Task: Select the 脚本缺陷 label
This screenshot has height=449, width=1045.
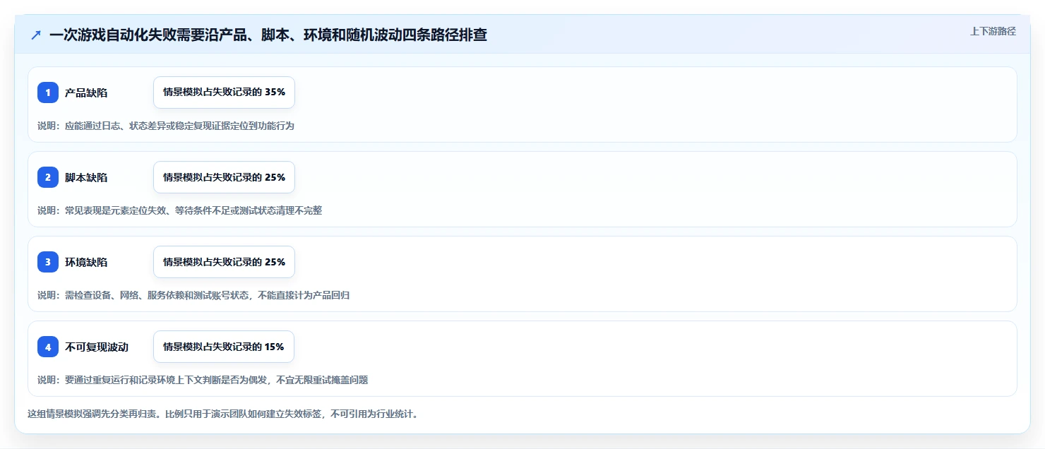Action: 86,177
